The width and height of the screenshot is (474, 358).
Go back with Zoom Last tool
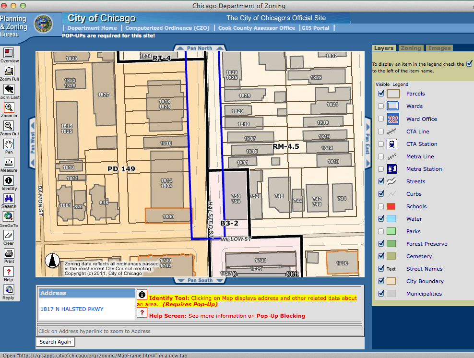[9, 89]
